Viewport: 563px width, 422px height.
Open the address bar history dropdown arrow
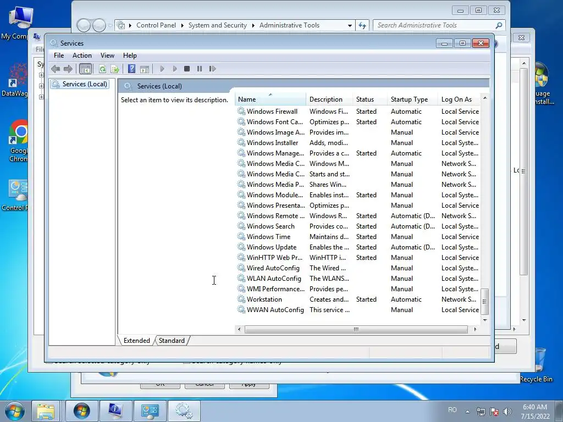point(350,25)
